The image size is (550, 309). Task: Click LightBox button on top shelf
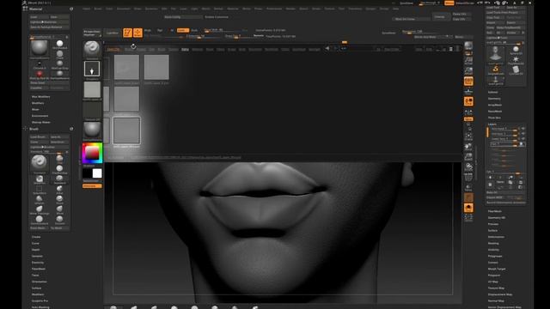point(113,33)
